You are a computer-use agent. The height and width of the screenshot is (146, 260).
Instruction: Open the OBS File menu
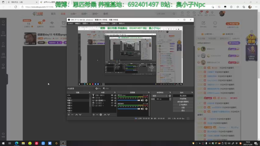pos(70,23)
